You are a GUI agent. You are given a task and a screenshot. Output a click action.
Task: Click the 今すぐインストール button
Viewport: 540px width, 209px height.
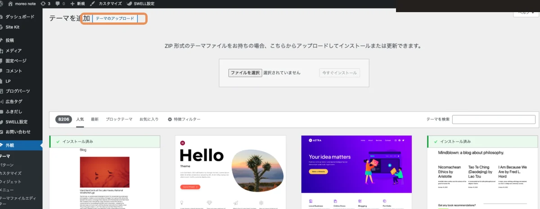coord(339,73)
